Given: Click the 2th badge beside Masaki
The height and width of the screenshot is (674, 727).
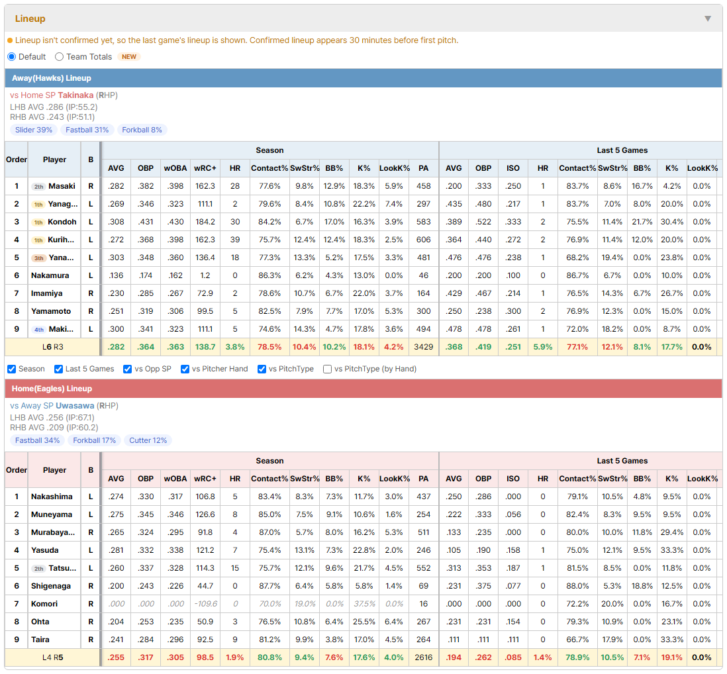Looking at the screenshot, I should [x=38, y=186].
